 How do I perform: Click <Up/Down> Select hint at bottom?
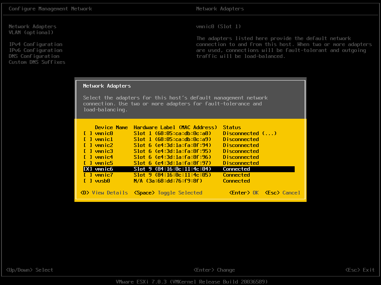point(29,270)
